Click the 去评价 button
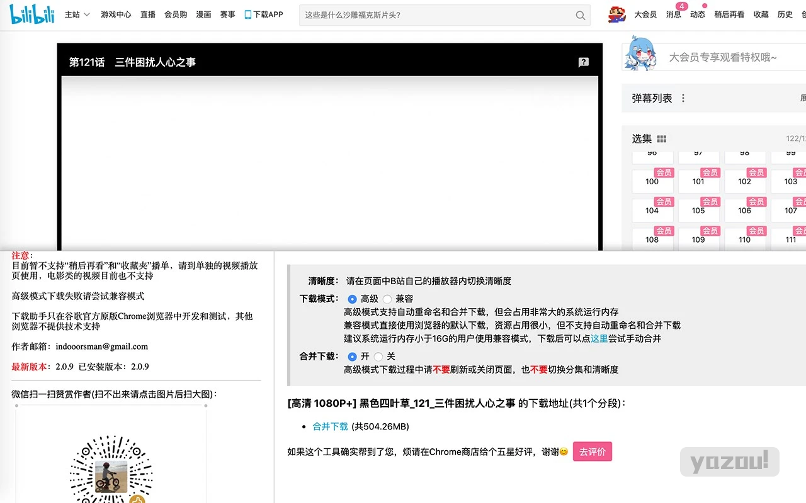806x503 pixels. (x=593, y=451)
